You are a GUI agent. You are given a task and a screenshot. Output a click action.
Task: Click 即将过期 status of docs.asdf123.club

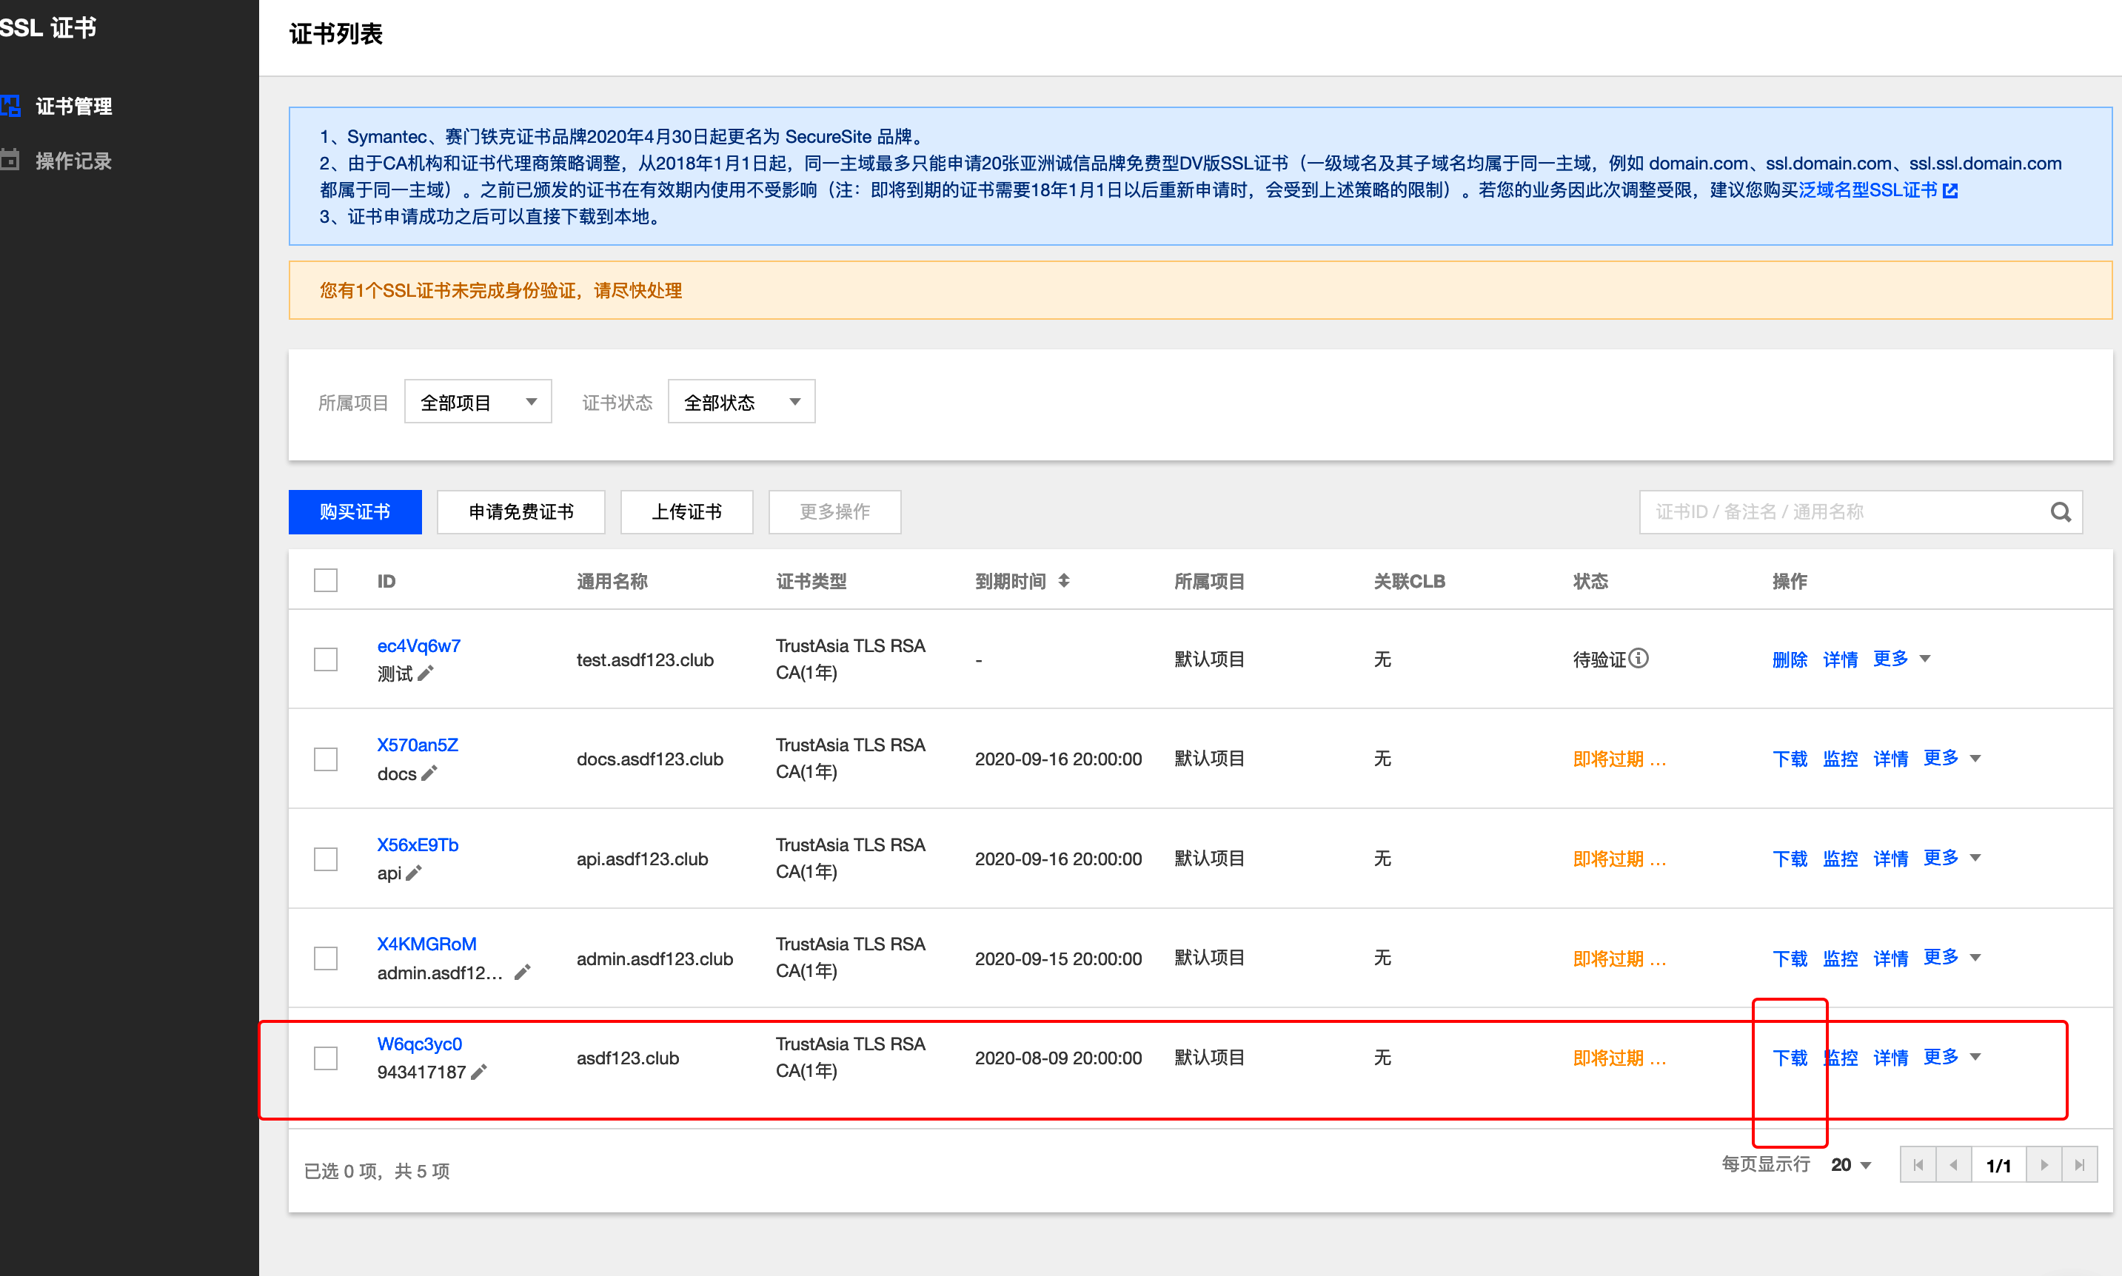coord(1620,759)
